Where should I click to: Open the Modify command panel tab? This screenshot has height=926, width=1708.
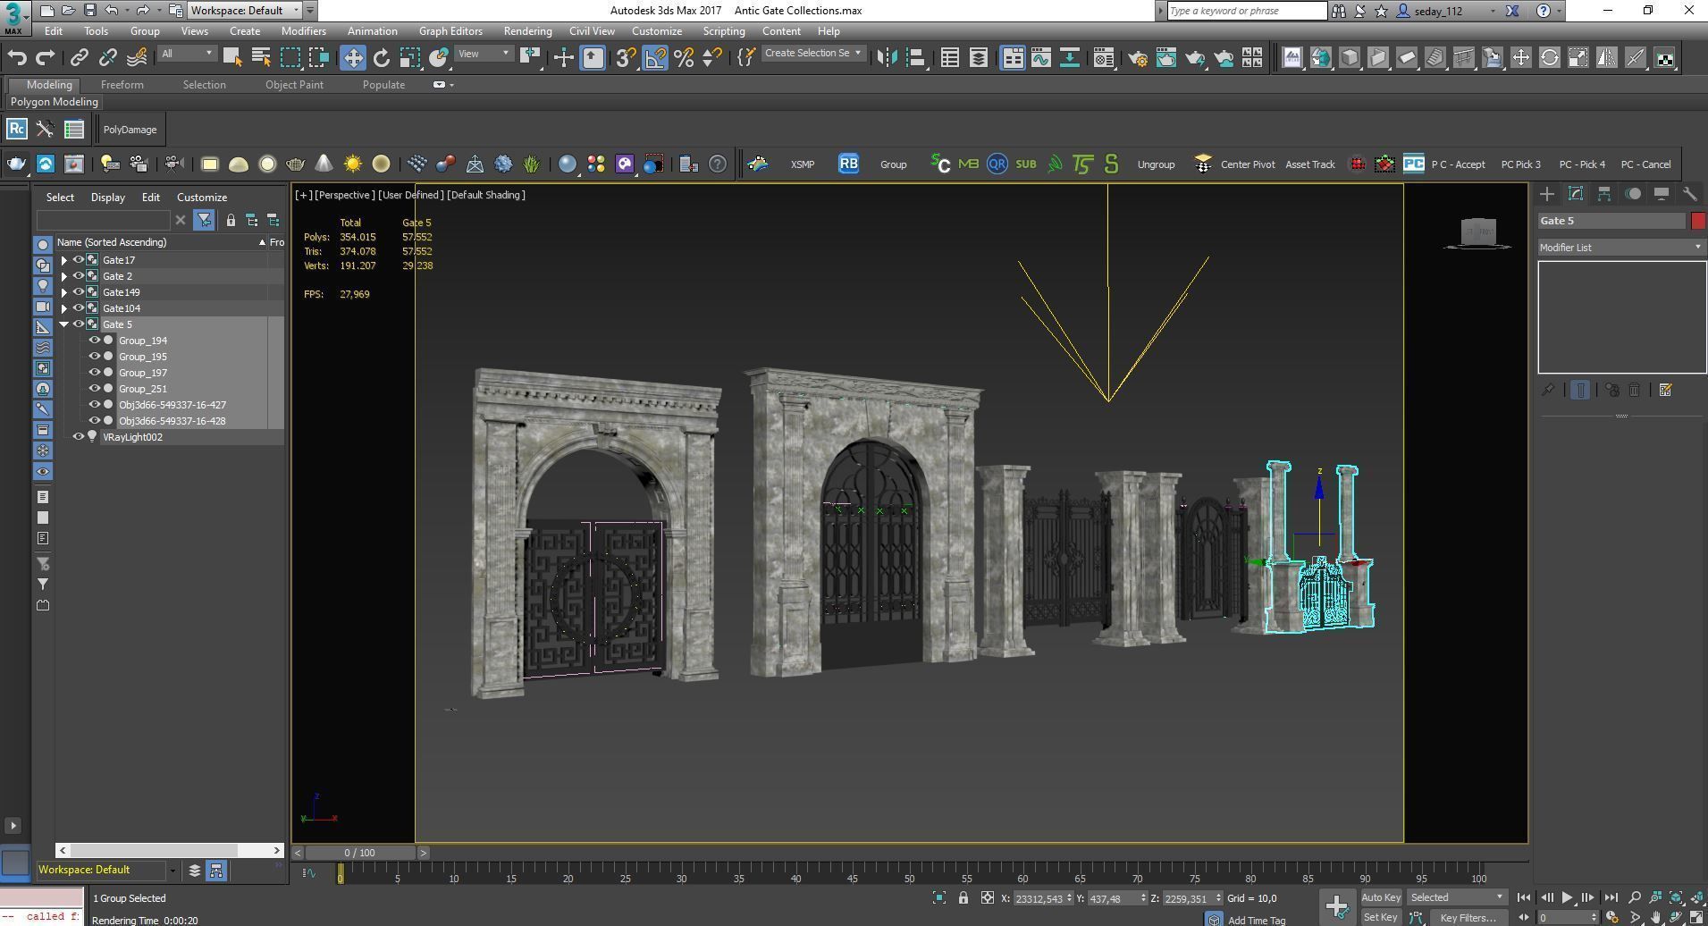pyautogui.click(x=1576, y=194)
